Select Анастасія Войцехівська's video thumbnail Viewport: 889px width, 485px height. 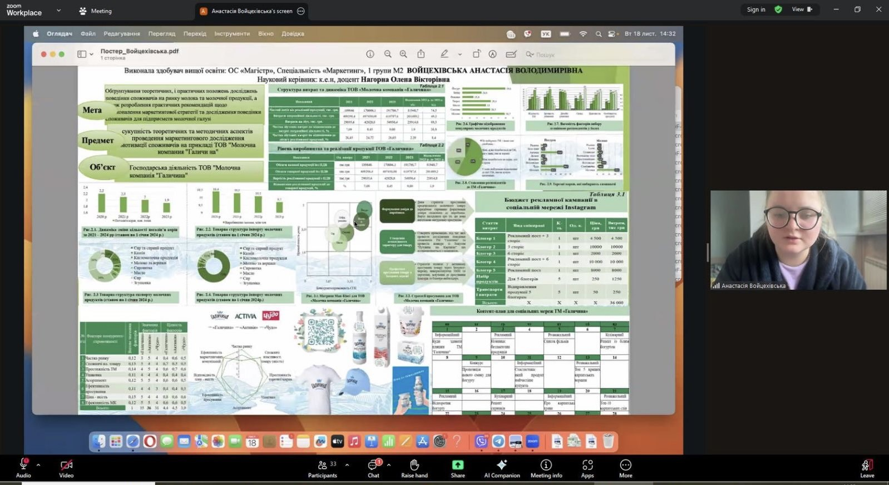[x=798, y=240]
